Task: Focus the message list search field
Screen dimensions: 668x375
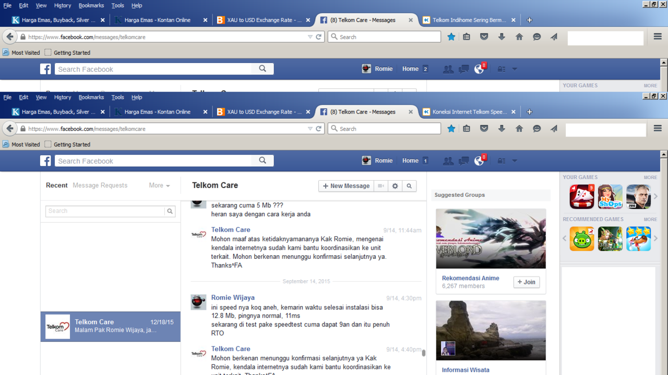Action: click(x=105, y=211)
